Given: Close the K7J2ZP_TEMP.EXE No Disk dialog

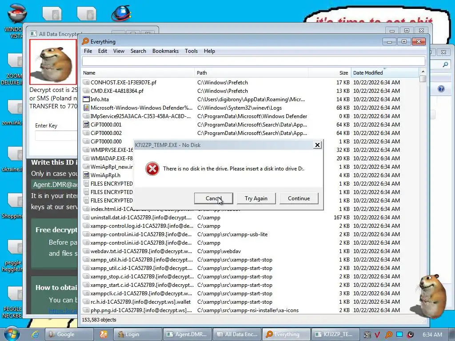Looking at the screenshot, I should click(317, 145).
